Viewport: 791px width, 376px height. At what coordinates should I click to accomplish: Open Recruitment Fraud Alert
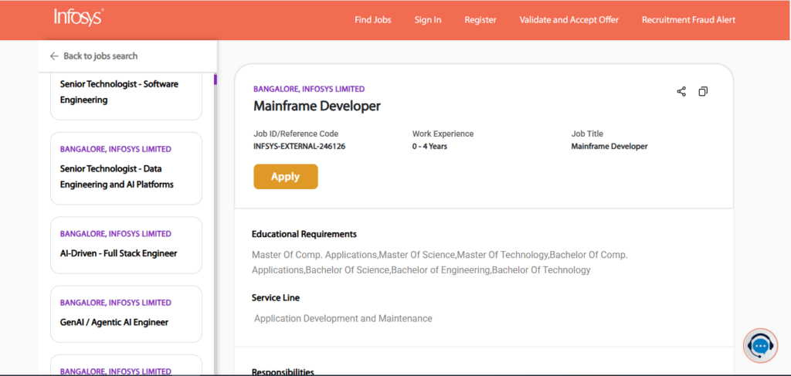pos(688,19)
